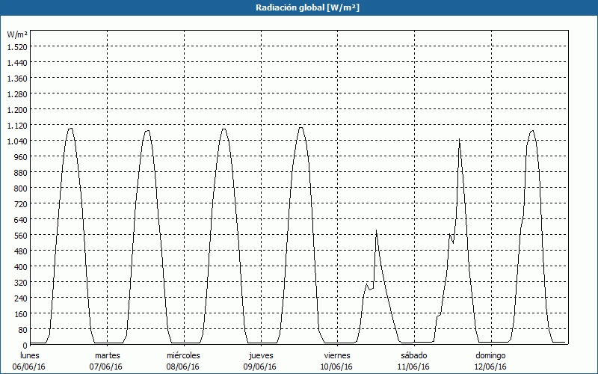The image size is (598, 374).
Task: Click the 240 y-axis value
Action: coord(21,298)
